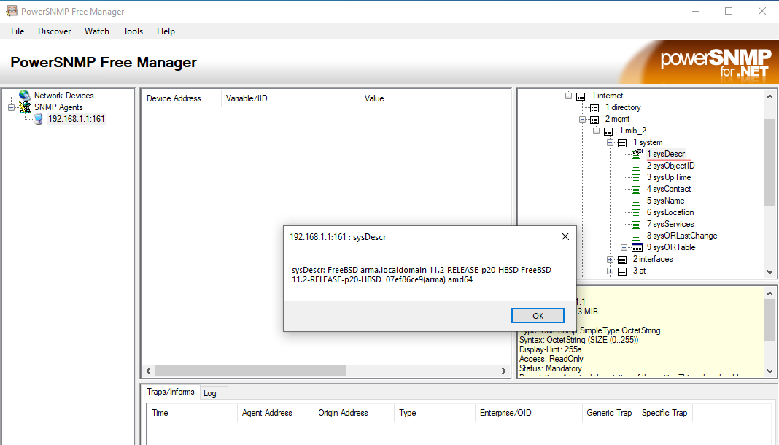Click the sysName green icon
This screenshot has height=445, width=779.
(636, 201)
